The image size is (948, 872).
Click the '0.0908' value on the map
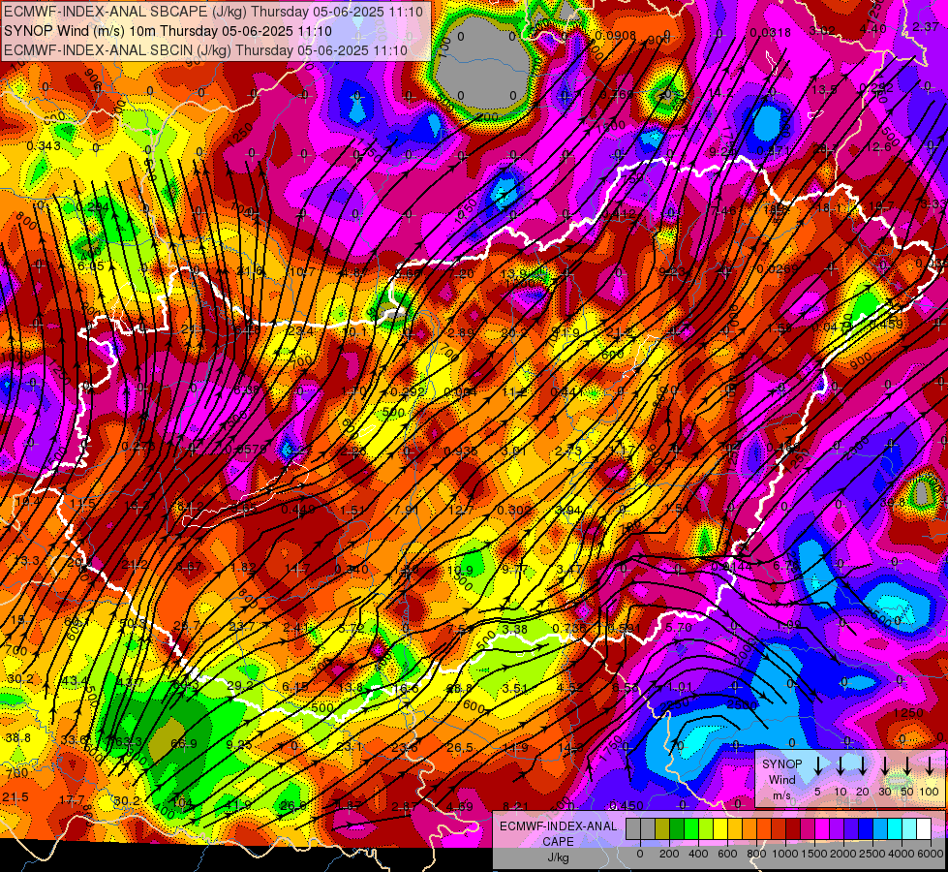[616, 36]
